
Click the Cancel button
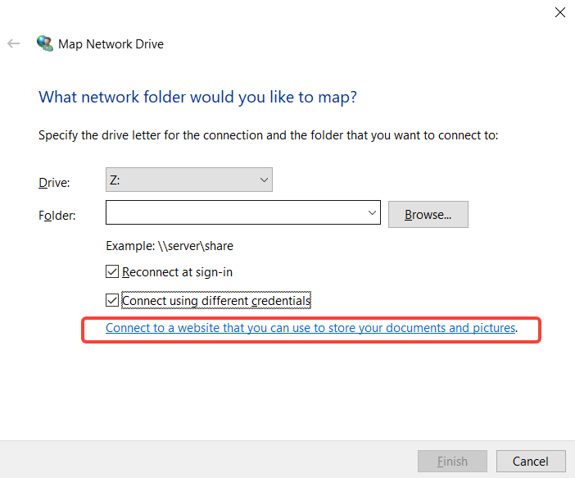[x=531, y=461]
